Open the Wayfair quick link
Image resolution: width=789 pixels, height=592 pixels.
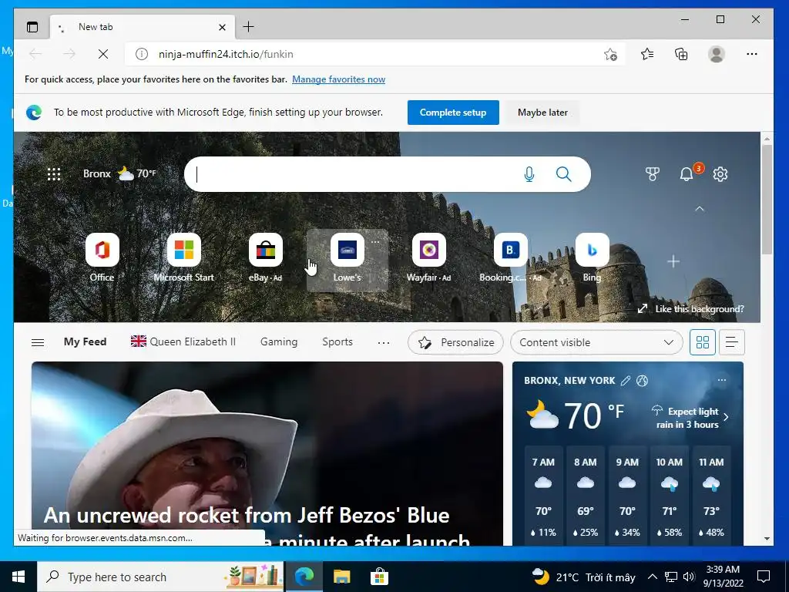tap(428, 257)
